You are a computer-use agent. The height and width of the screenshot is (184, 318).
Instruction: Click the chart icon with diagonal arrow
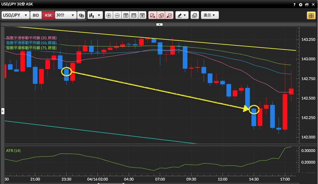[169, 15]
